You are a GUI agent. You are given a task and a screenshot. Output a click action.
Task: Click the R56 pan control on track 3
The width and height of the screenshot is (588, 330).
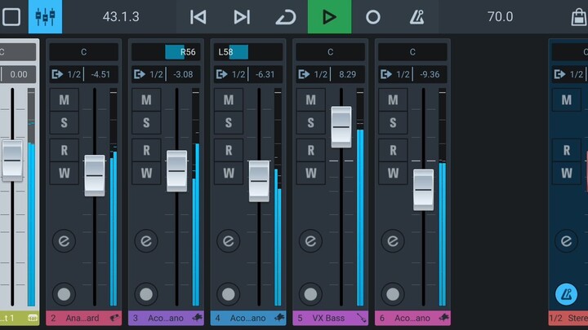click(x=166, y=52)
